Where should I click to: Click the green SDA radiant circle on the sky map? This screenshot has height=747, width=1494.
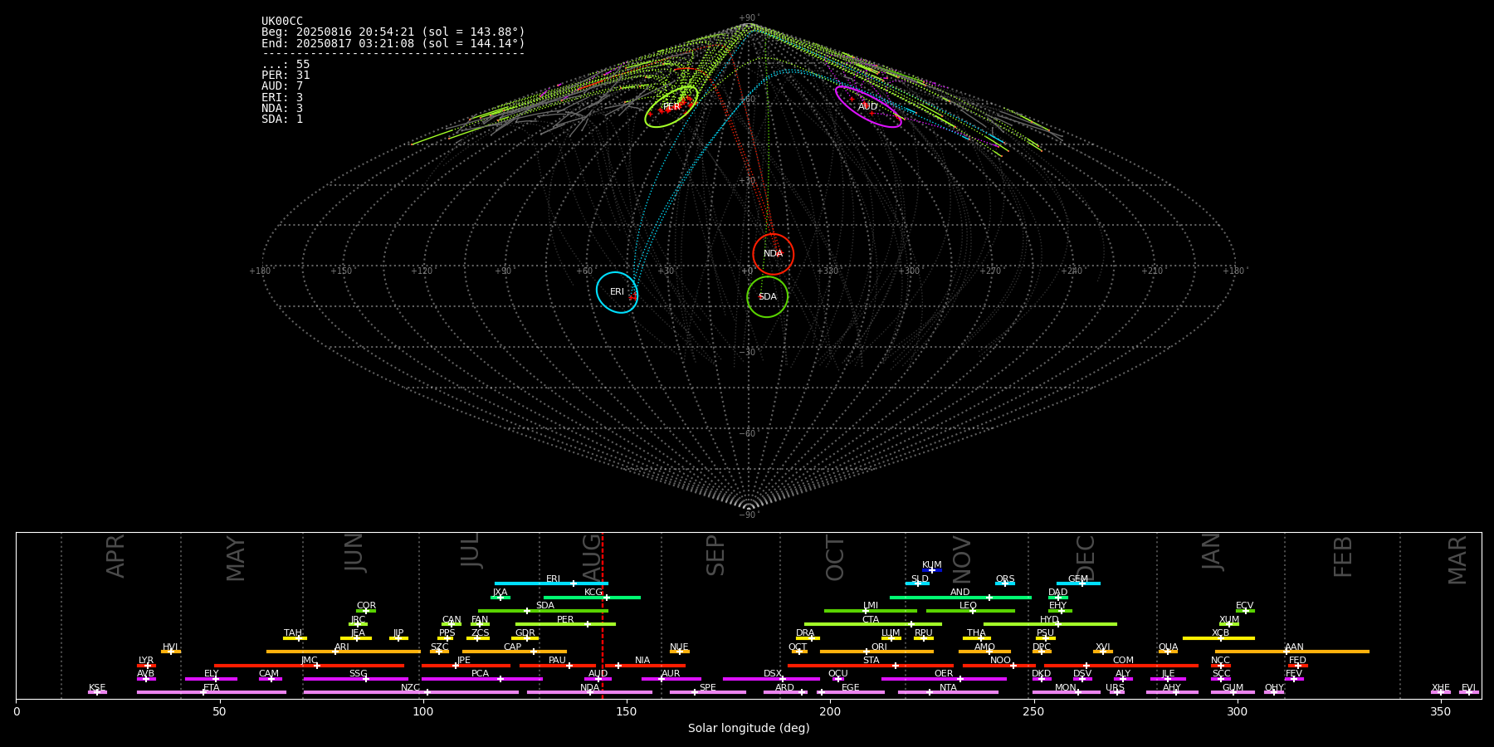click(x=767, y=296)
